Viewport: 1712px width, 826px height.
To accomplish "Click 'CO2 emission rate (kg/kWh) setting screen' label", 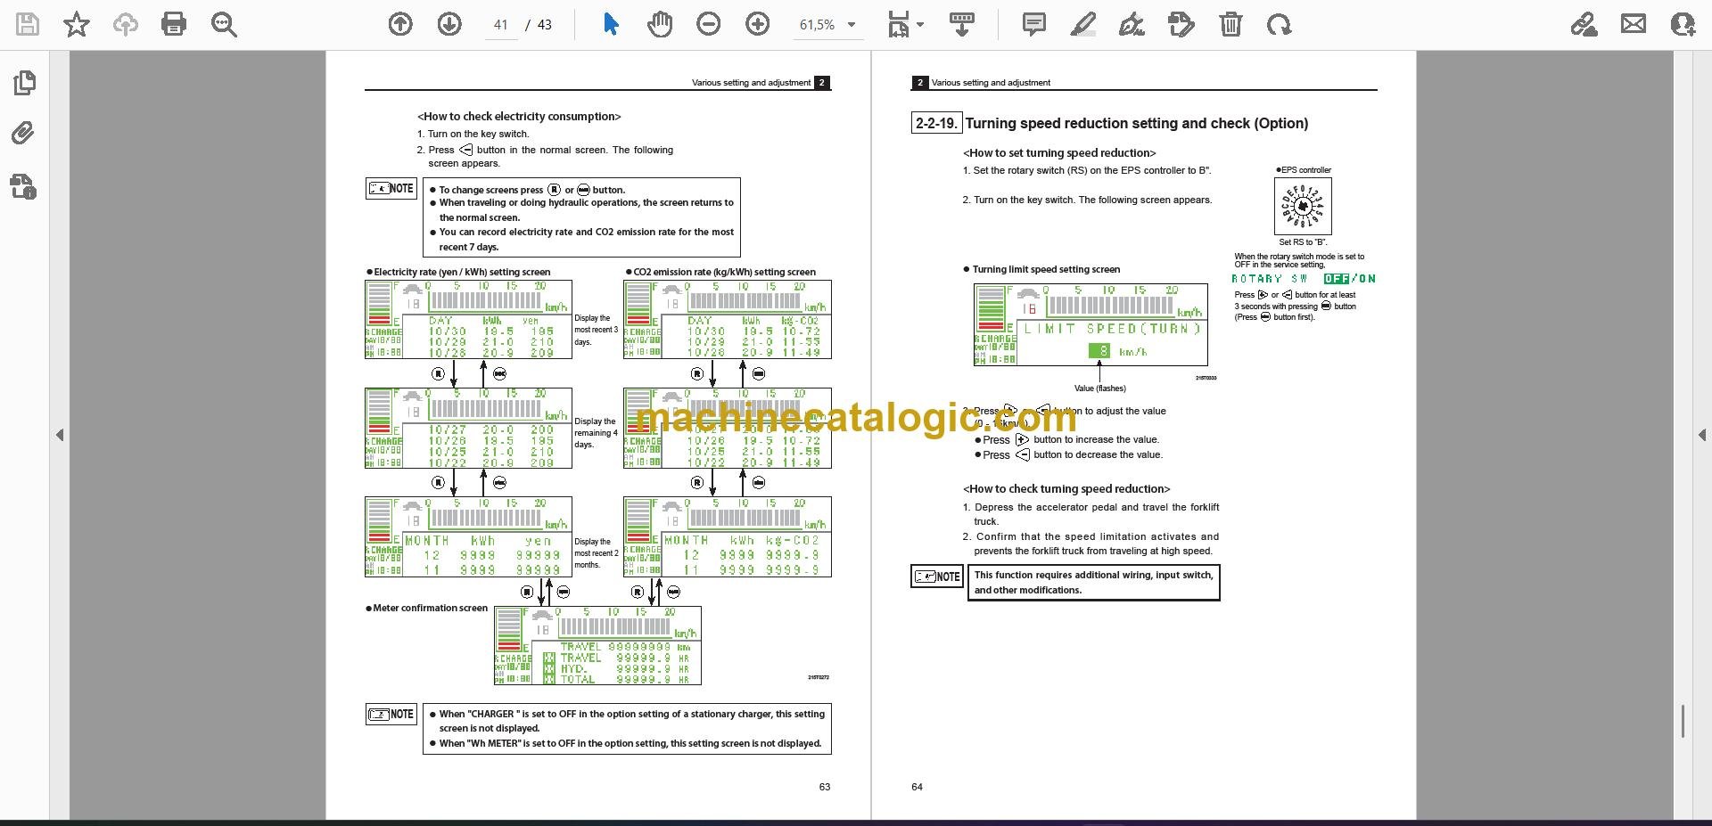I will pos(724,273).
